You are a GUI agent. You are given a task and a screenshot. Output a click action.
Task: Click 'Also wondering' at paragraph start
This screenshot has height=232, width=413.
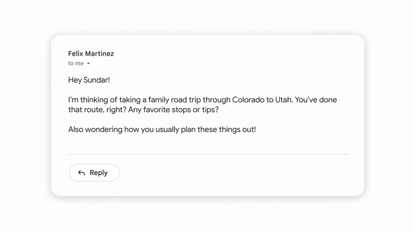pyautogui.click(x=96, y=130)
